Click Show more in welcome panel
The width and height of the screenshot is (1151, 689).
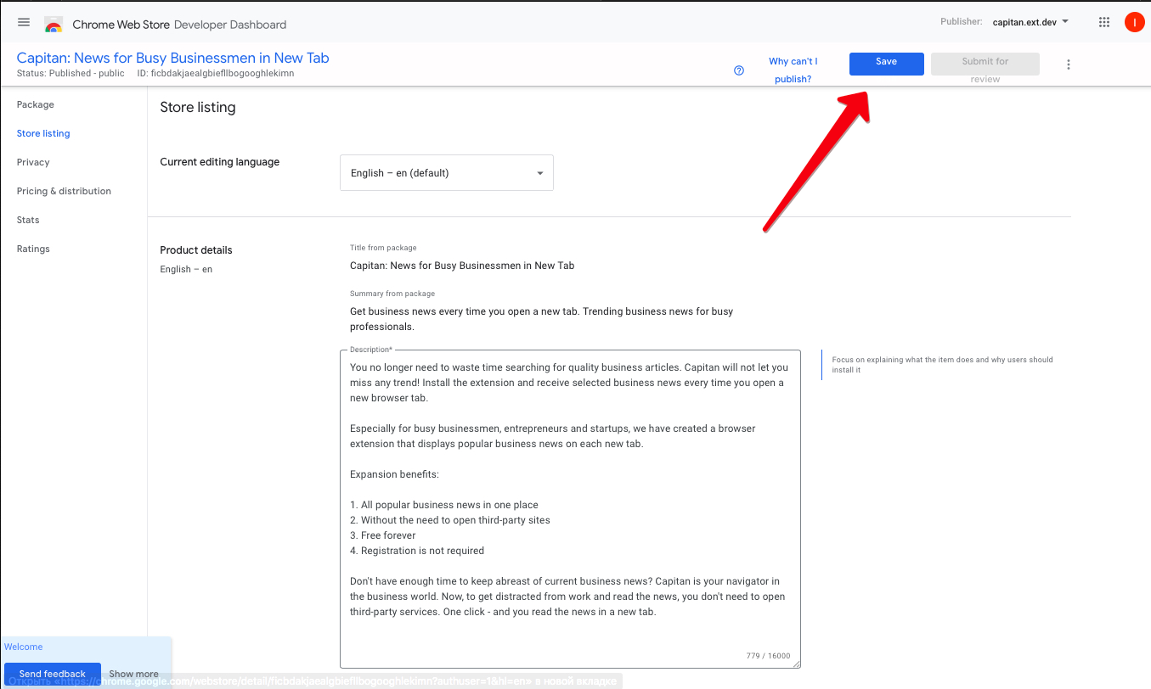tap(134, 674)
